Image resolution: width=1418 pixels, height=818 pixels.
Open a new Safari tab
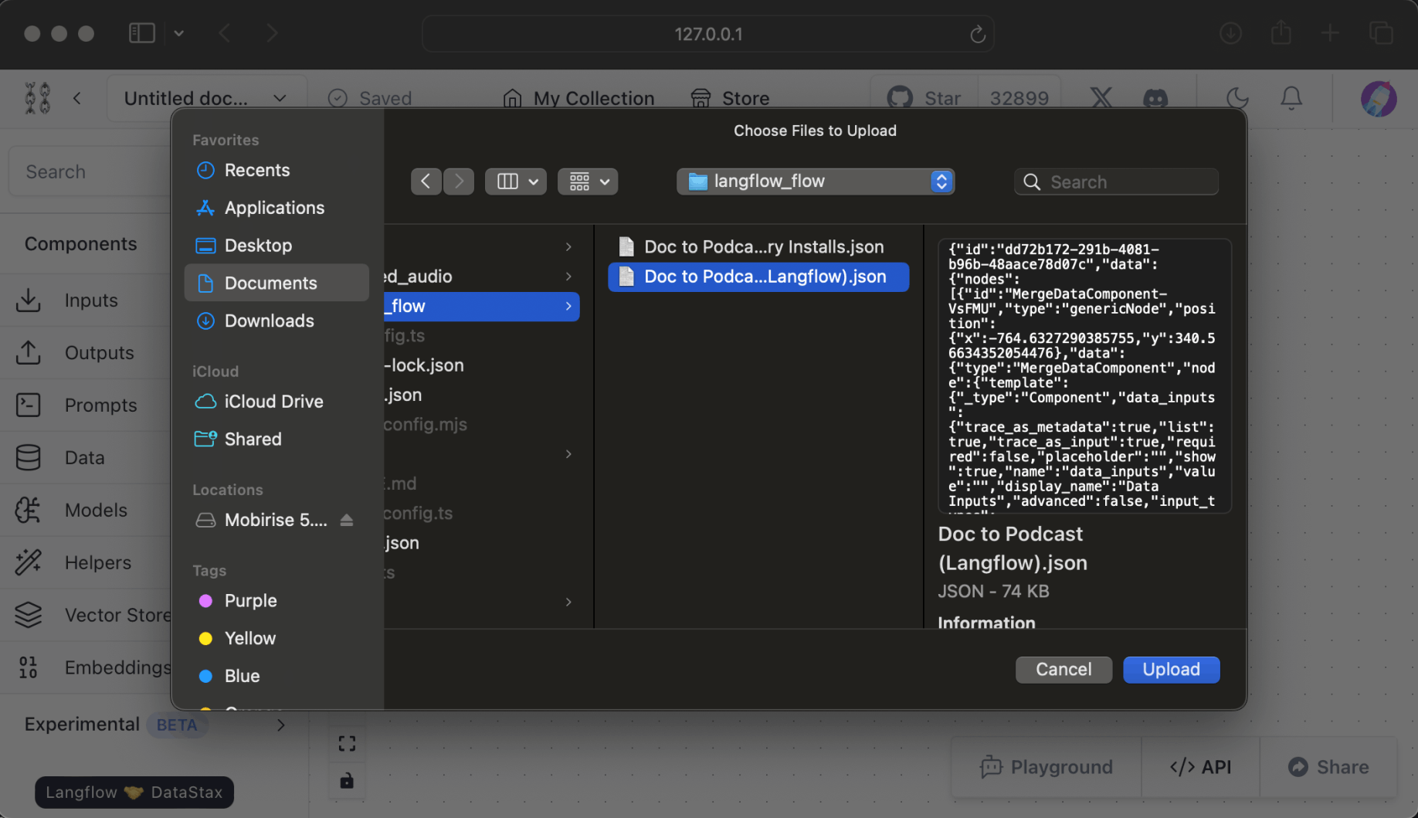(1330, 33)
